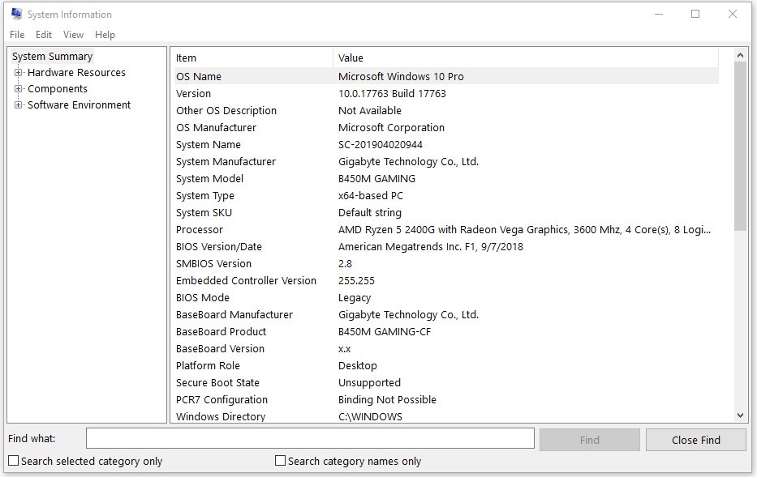This screenshot has height=477, width=757.
Task: Enable Search selected category only
Action: coord(14,461)
